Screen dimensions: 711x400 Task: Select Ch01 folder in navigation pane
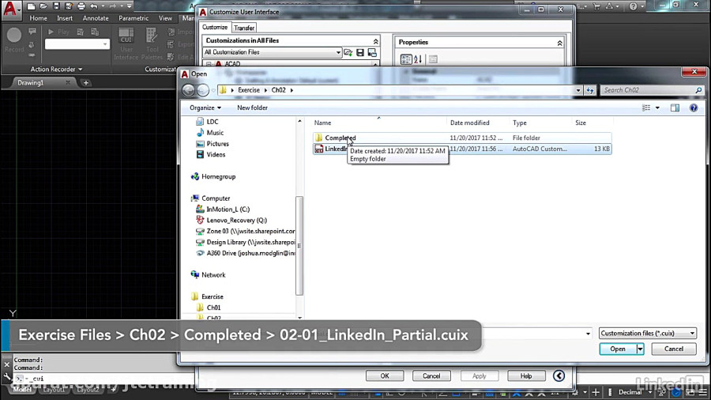coord(213,308)
